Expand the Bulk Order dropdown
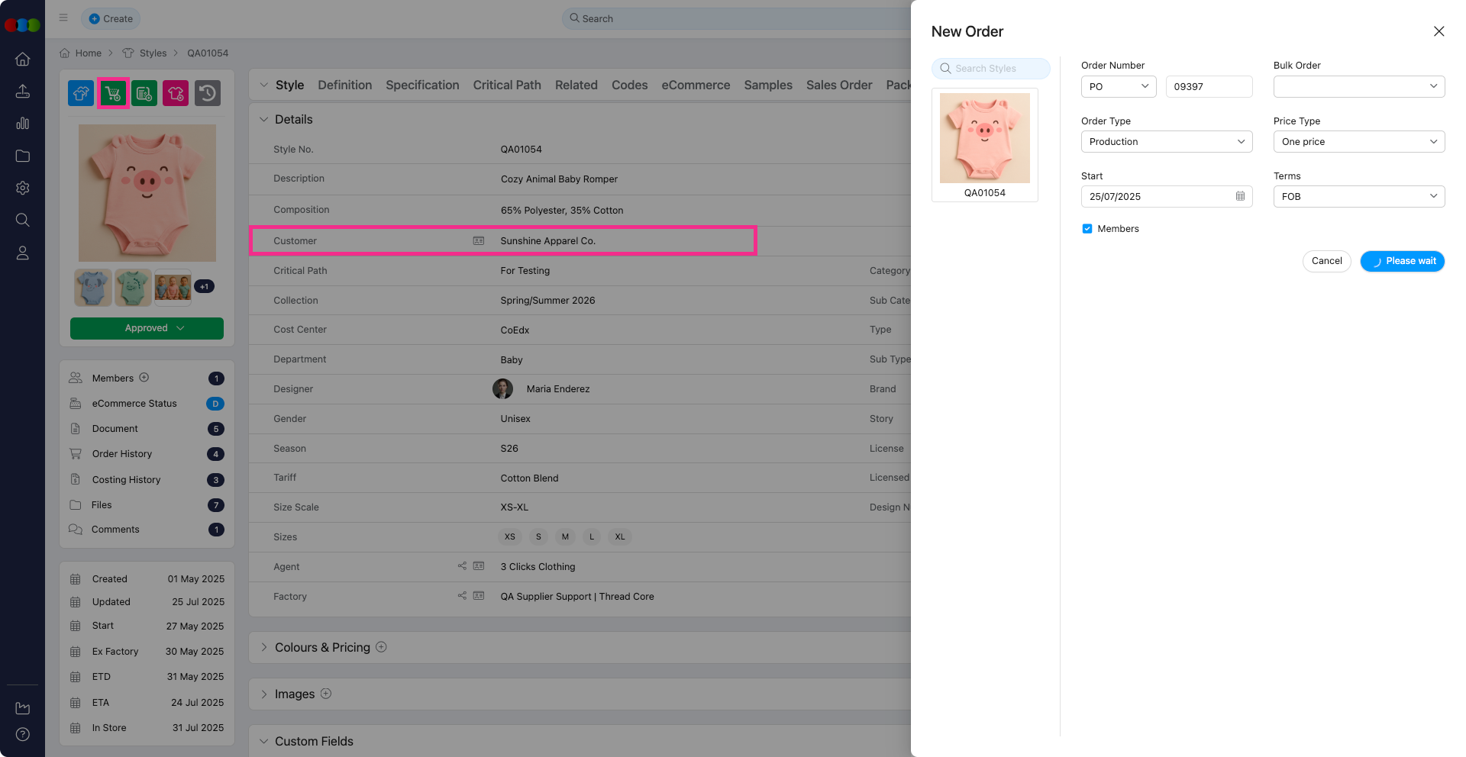This screenshot has width=1466, height=757. [1358, 87]
